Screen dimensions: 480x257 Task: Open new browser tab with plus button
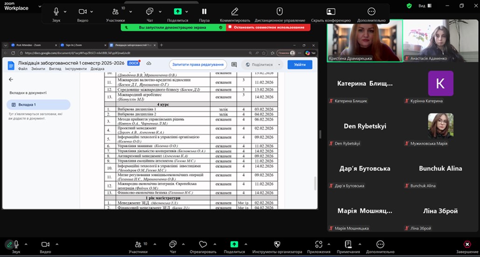161,45
